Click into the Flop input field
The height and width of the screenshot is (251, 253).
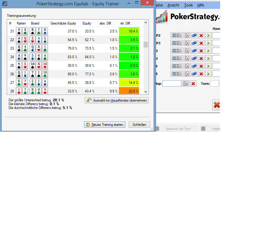point(172,84)
